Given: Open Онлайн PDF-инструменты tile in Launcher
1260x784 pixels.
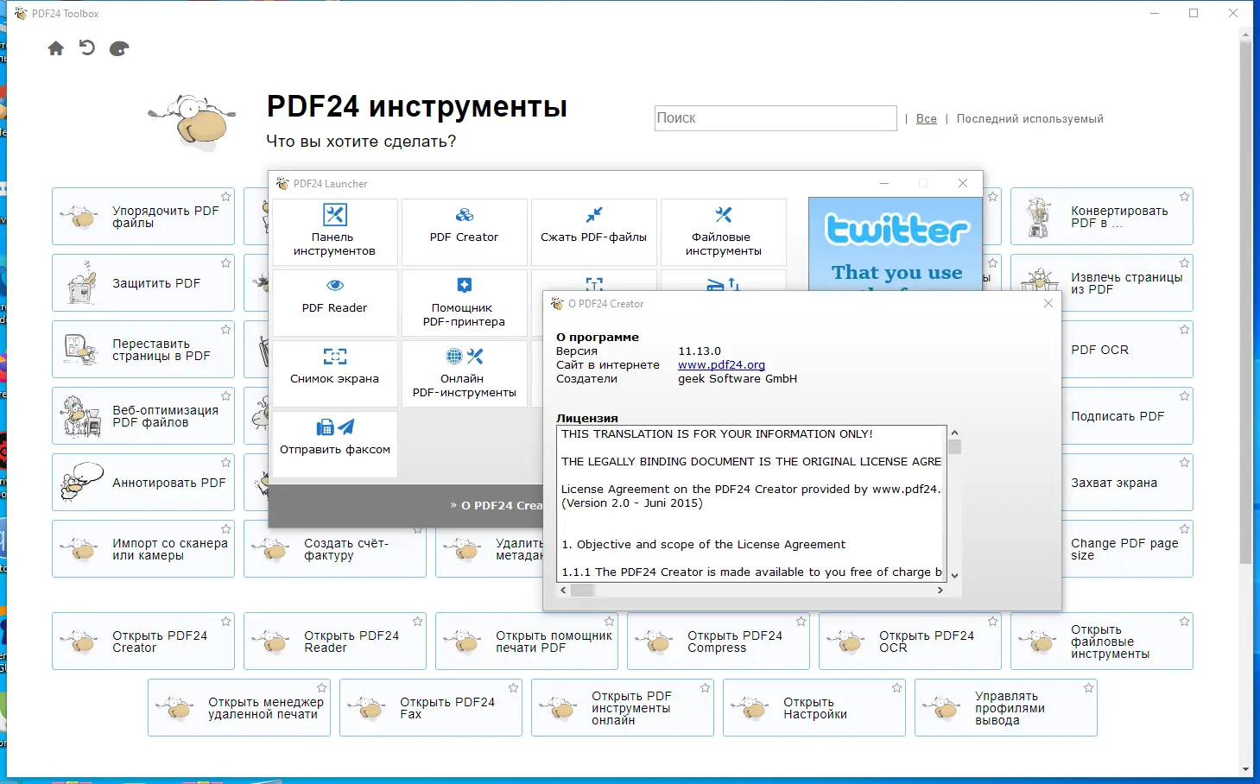Looking at the screenshot, I should point(465,374).
